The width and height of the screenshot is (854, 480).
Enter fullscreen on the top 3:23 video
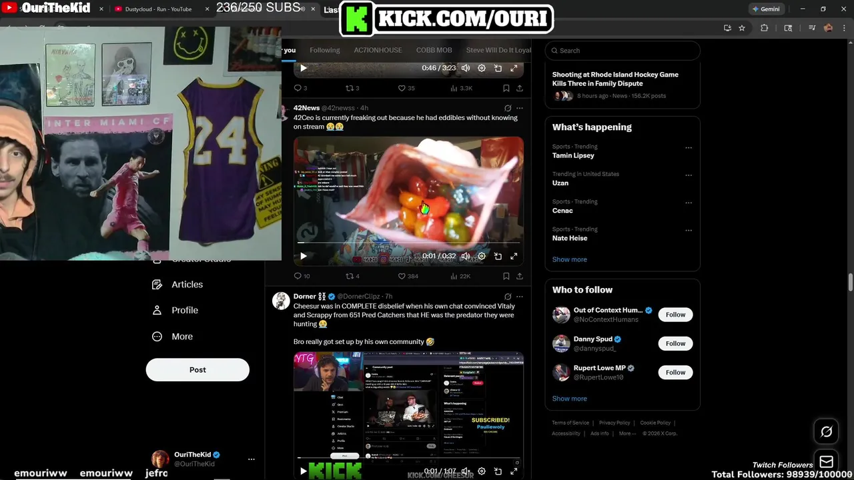coord(514,68)
